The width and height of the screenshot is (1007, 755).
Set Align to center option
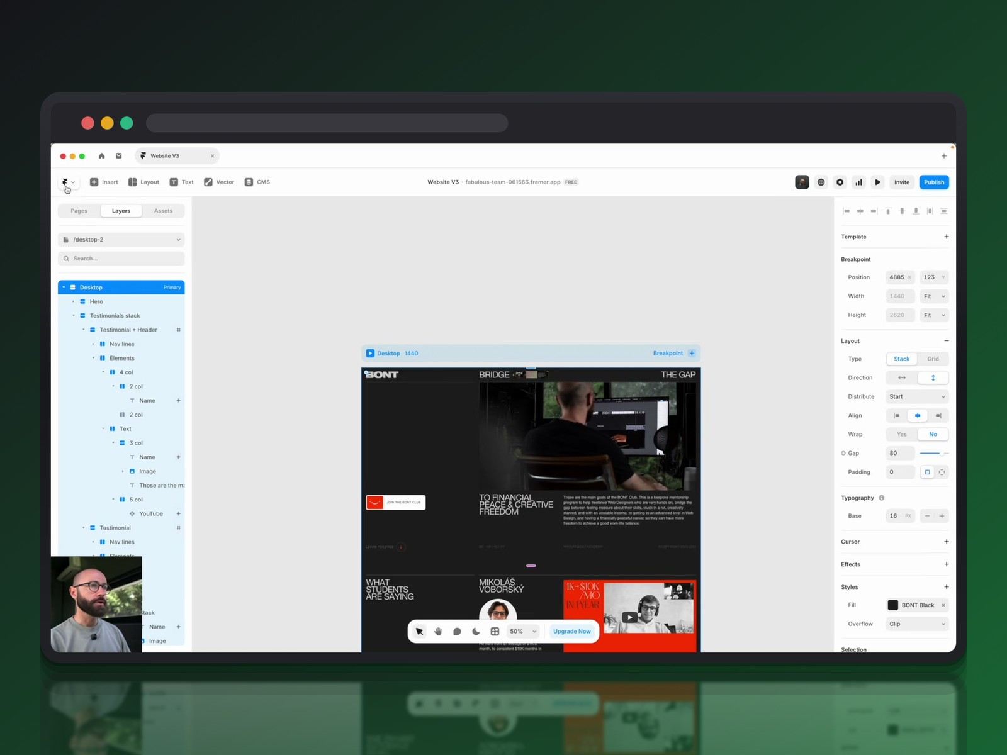[x=918, y=416]
